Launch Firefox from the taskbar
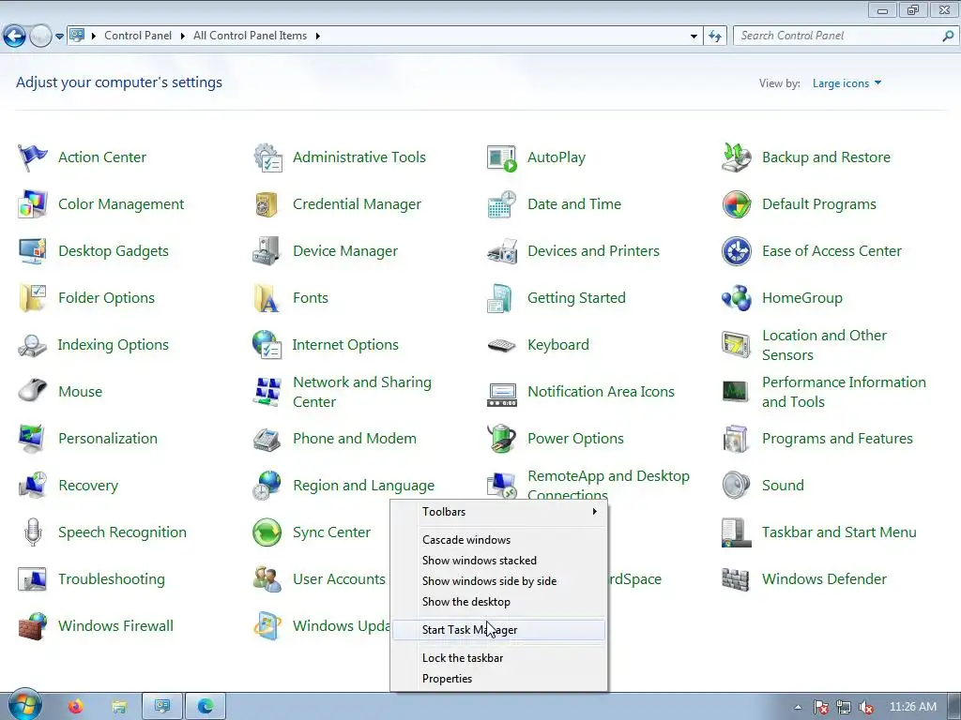Viewport: 961px width, 720px height. point(76,707)
